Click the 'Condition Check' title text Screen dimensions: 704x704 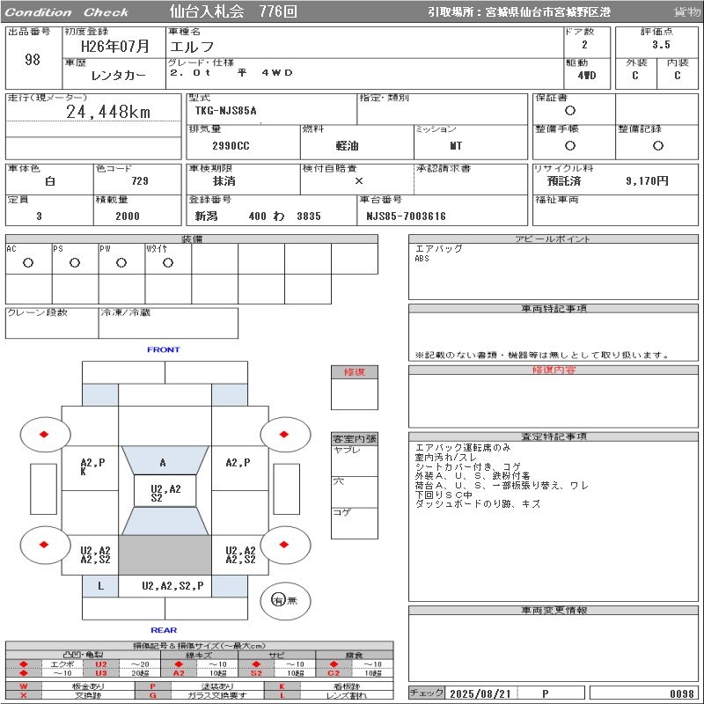point(67,12)
